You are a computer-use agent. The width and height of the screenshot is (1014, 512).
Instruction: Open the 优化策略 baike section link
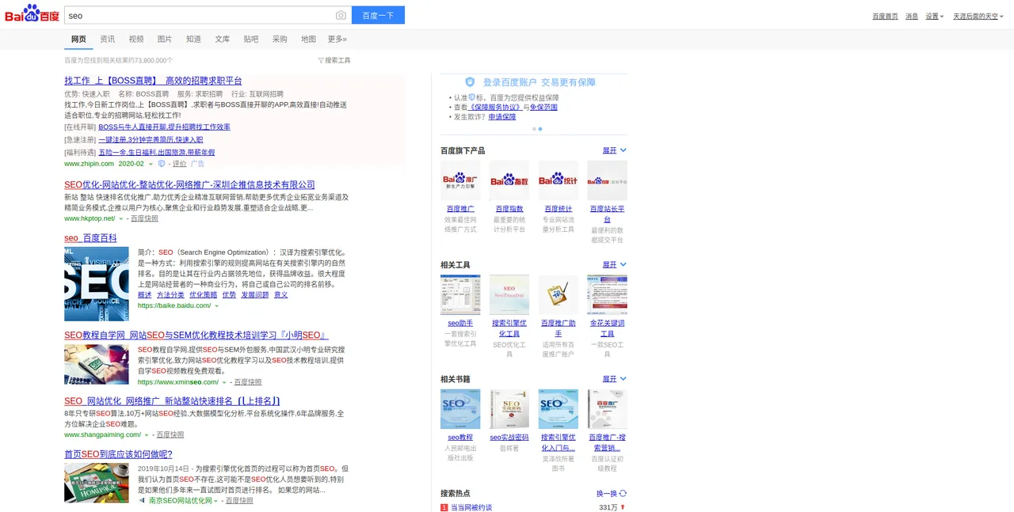click(203, 294)
